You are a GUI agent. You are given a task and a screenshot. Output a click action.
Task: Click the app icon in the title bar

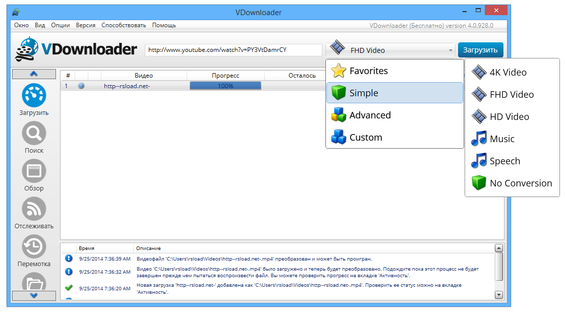(x=16, y=12)
